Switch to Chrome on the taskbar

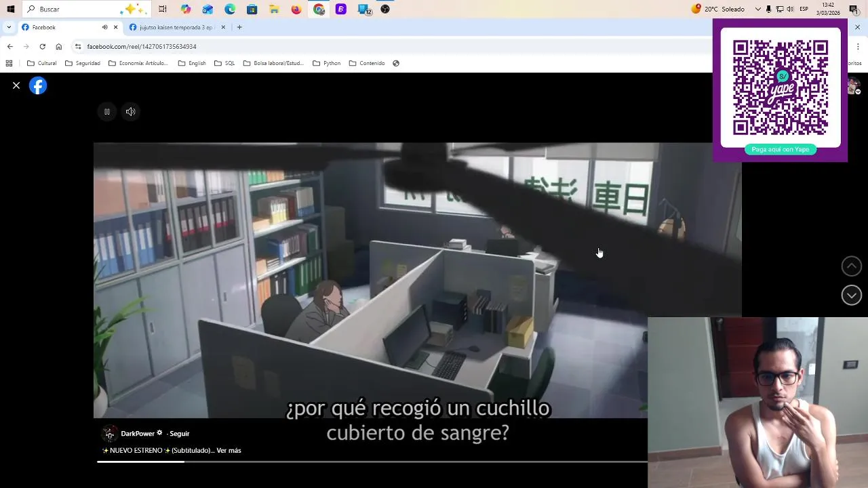point(319,9)
